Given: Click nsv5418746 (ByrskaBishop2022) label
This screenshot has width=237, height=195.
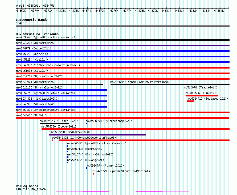Looking at the screenshot, I should (x=90, y=154).
